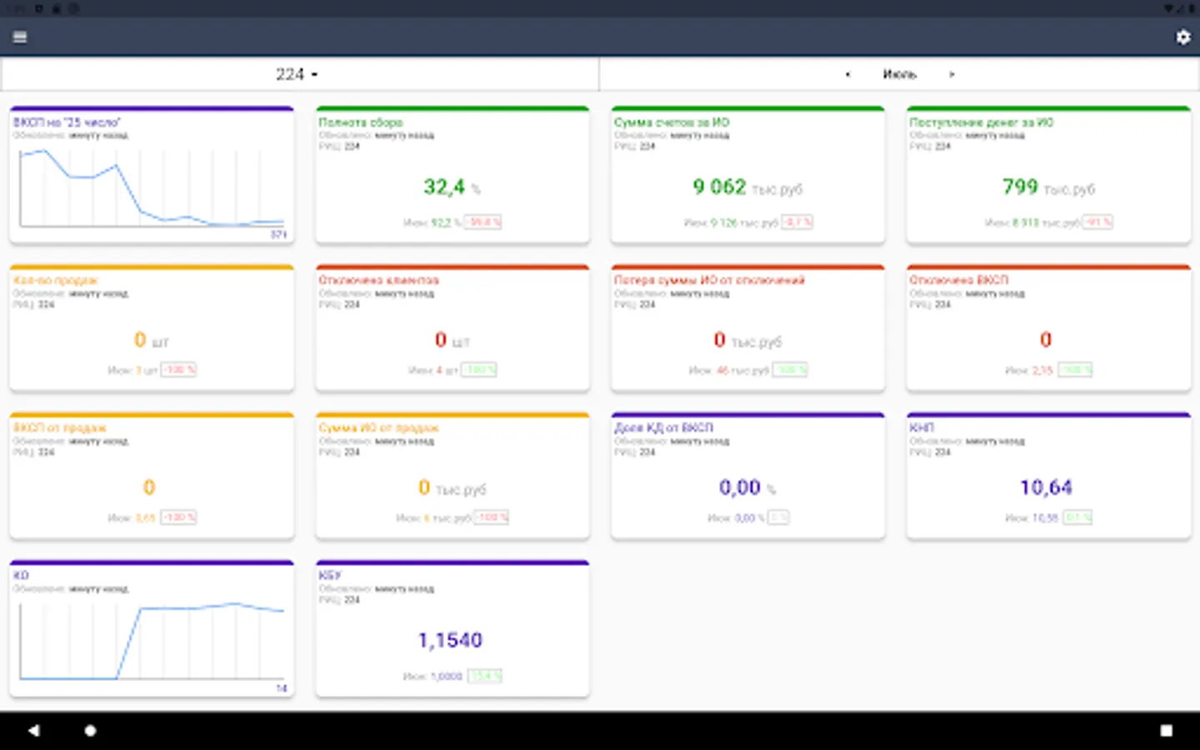Open settings via the gear icon
This screenshot has width=1200, height=750.
pos(1182,37)
